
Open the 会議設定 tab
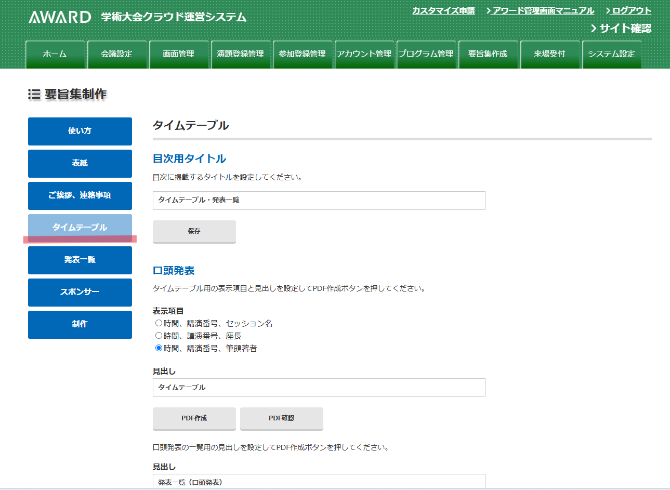tap(117, 55)
